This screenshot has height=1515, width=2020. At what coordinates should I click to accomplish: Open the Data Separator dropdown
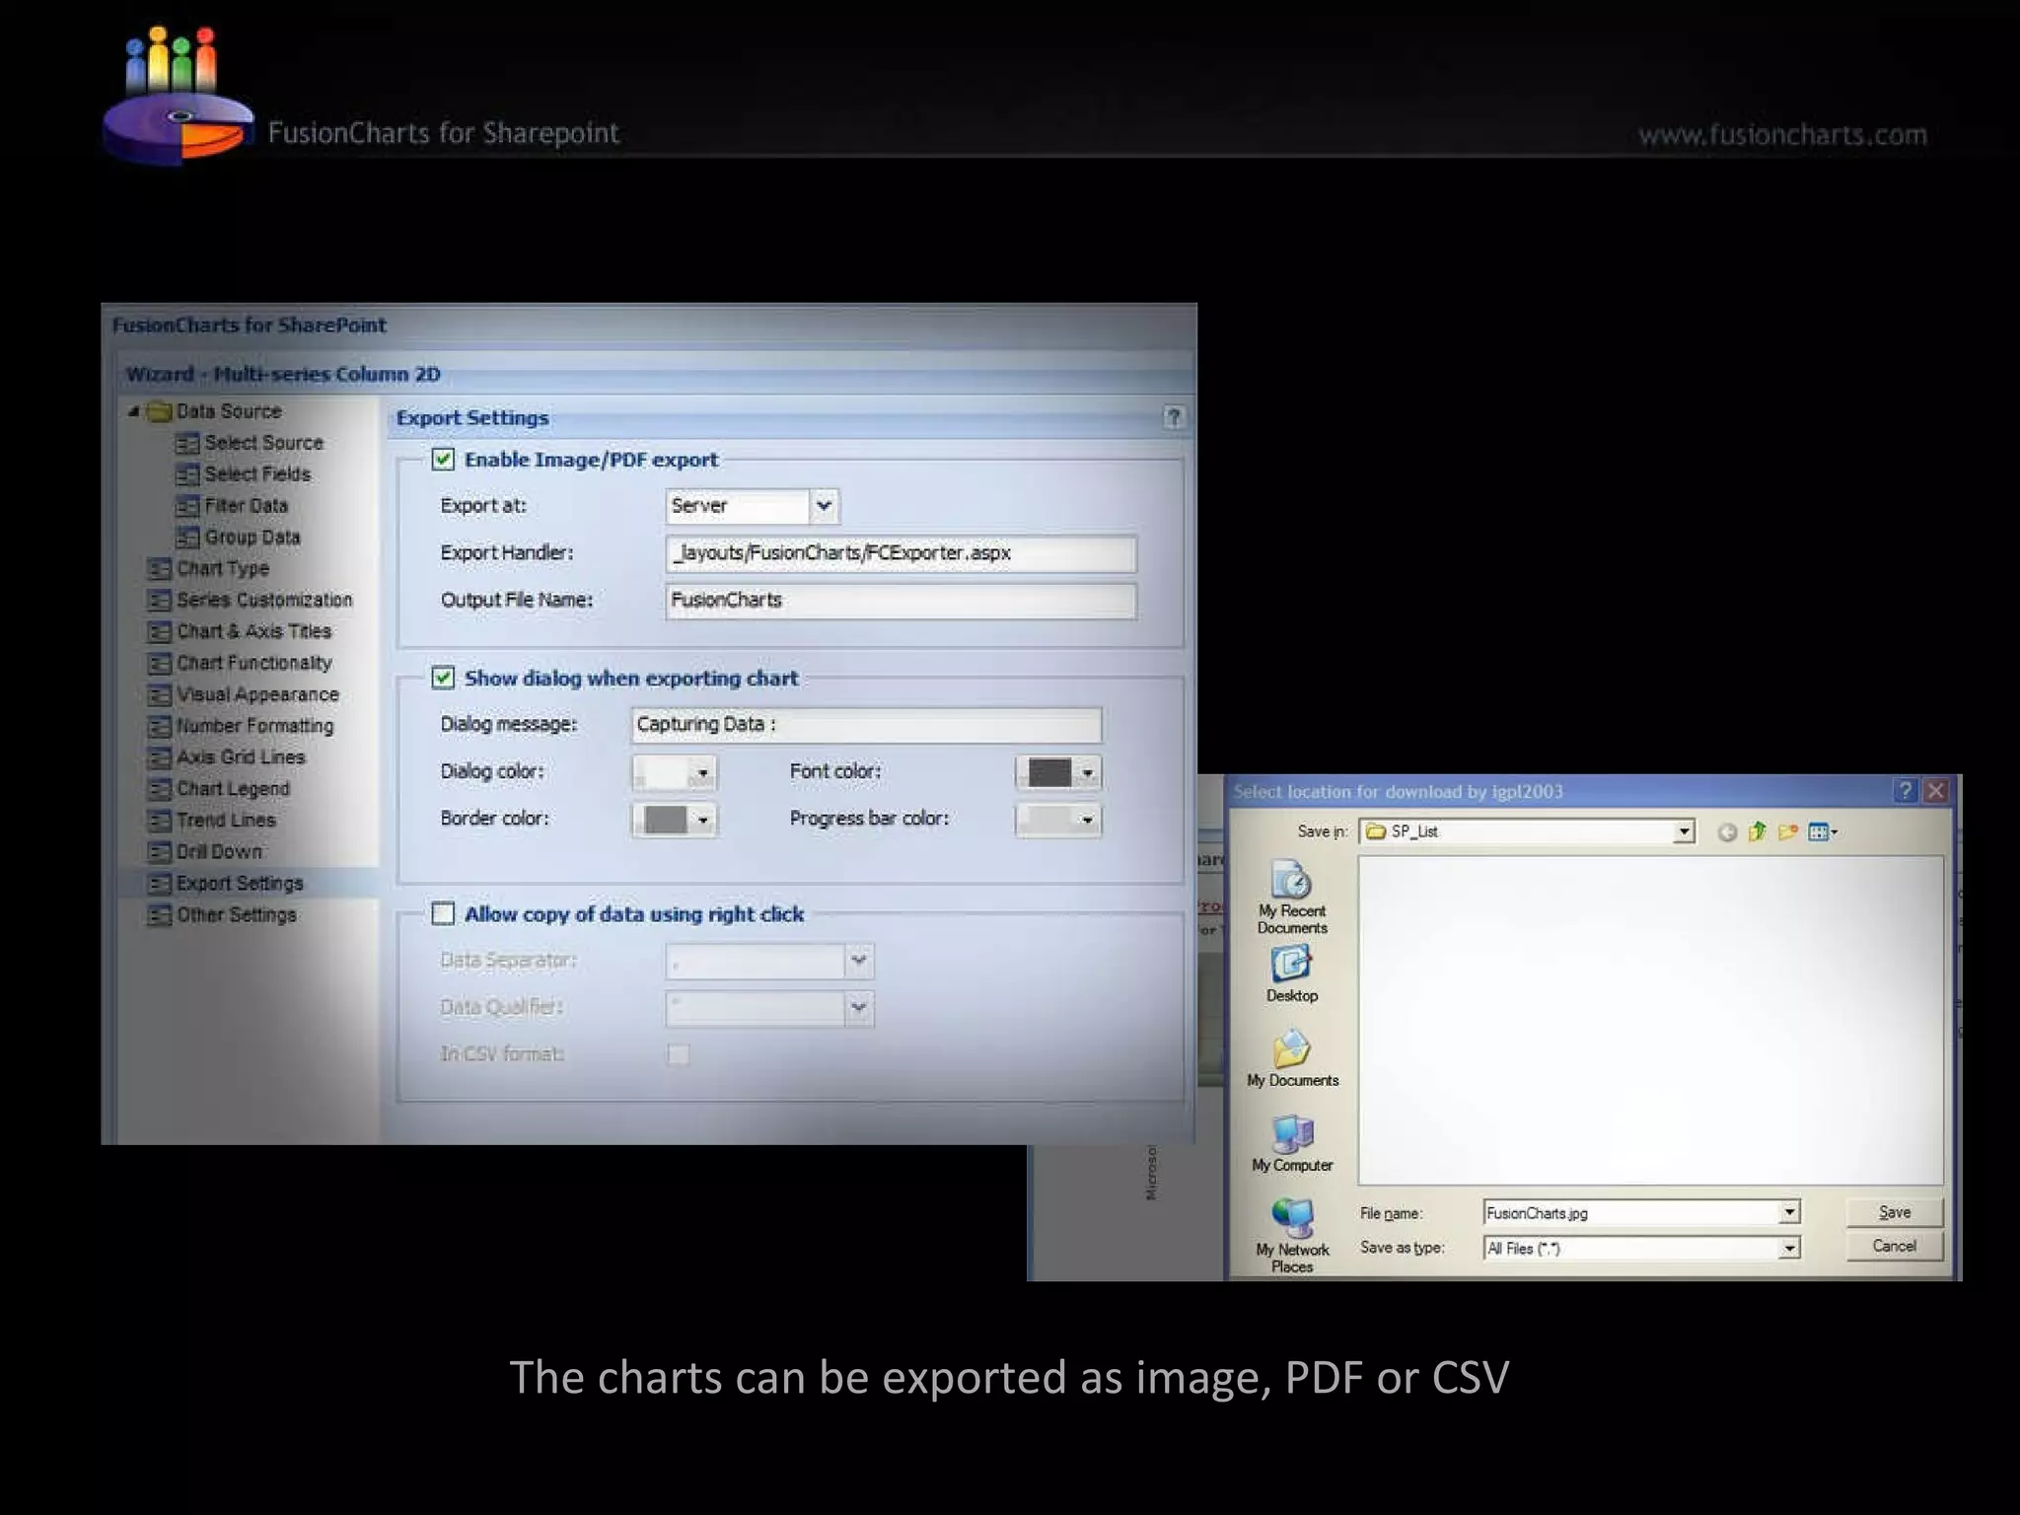pos(858,961)
